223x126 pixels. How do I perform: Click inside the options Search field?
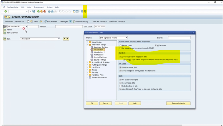click(179, 38)
